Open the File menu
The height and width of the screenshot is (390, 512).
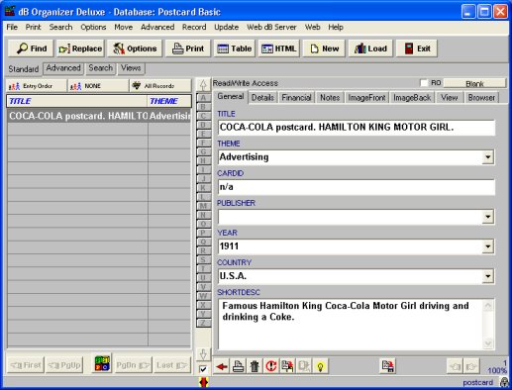pos(12,27)
